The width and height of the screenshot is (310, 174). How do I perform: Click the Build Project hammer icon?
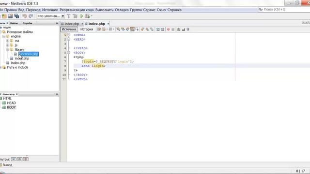(x=69, y=16)
